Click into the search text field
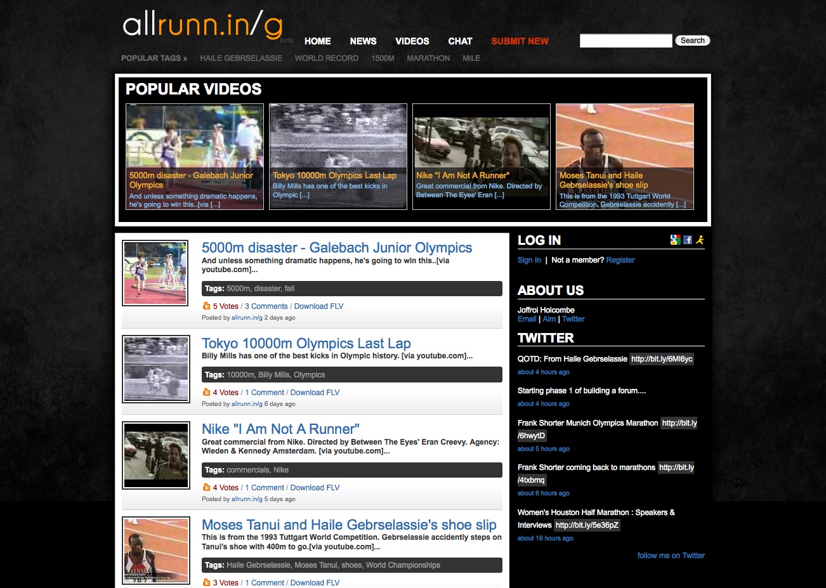826x588 pixels. [626, 41]
